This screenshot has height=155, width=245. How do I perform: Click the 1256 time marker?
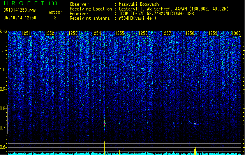point(143,33)
